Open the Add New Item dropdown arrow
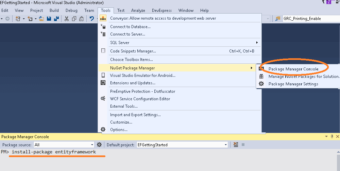This screenshot has width=340, height=171. tap(36, 19)
